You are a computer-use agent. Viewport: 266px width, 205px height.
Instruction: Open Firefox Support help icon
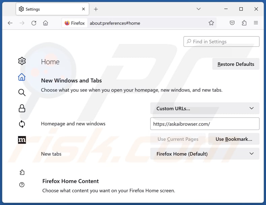(x=22, y=184)
